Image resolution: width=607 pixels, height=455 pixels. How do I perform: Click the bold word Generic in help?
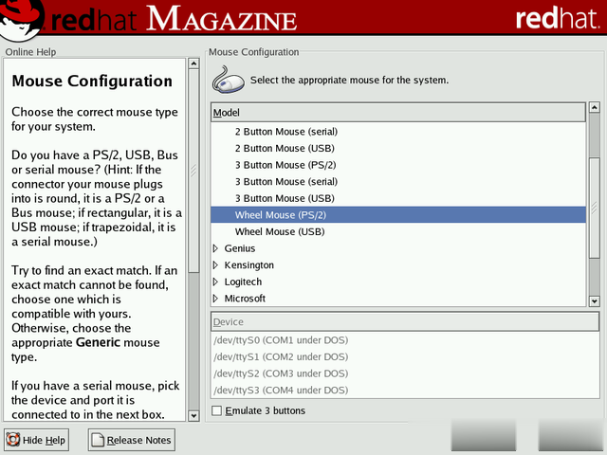click(98, 342)
